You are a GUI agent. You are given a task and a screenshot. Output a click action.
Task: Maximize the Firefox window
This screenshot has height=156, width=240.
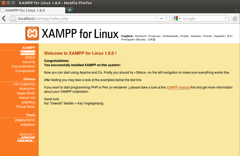pos(13,3)
